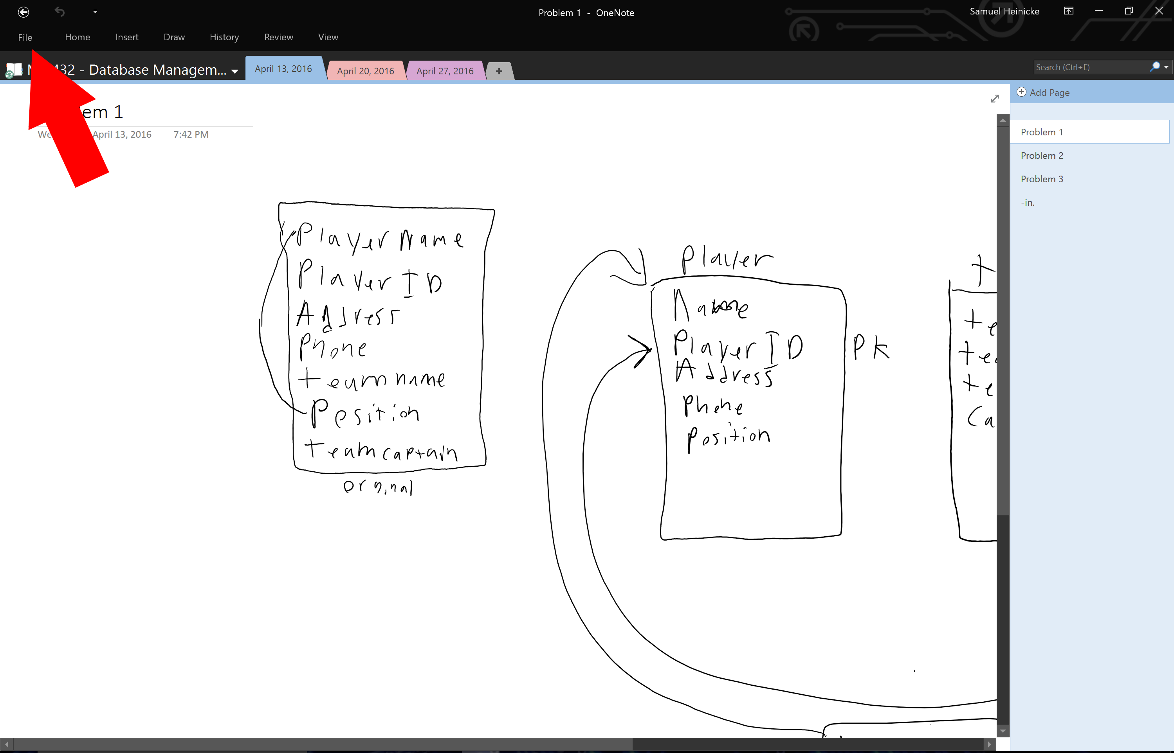Open the Problem 3 page
1174x753 pixels.
tap(1042, 179)
